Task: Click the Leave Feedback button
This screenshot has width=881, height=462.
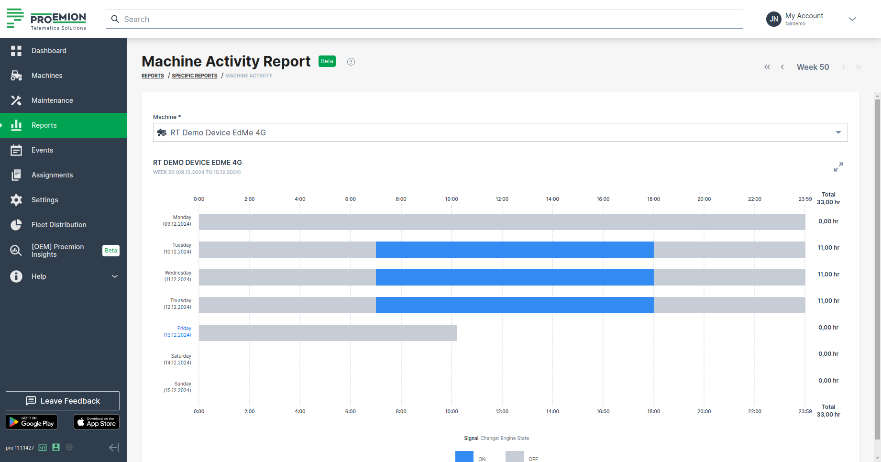Action: point(63,401)
